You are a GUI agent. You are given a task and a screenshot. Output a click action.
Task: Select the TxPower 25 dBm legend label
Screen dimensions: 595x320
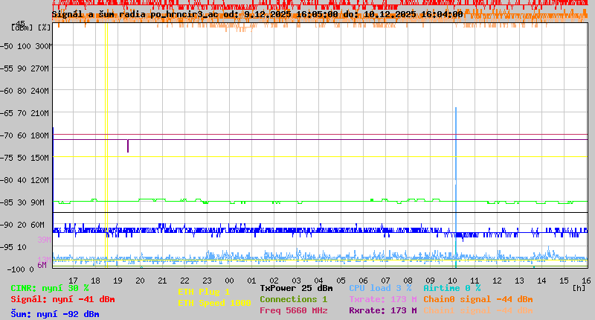coord(296,288)
